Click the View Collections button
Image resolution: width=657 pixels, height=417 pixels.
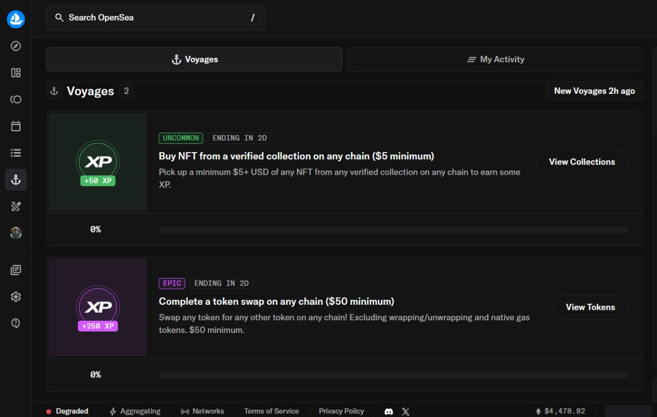point(582,162)
